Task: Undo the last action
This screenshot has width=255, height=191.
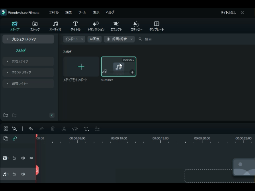Action: pos(31,129)
